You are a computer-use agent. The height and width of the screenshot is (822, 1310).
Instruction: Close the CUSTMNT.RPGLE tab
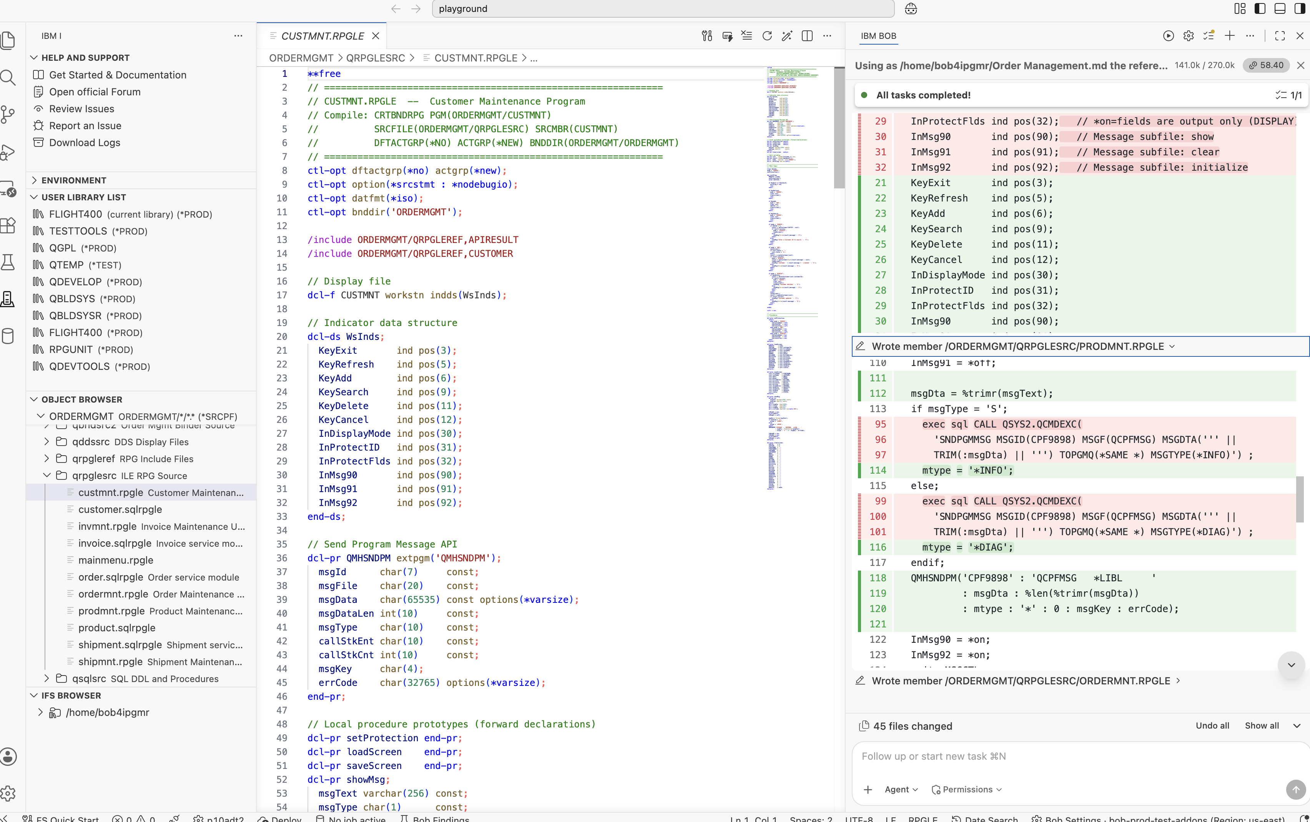coord(376,36)
